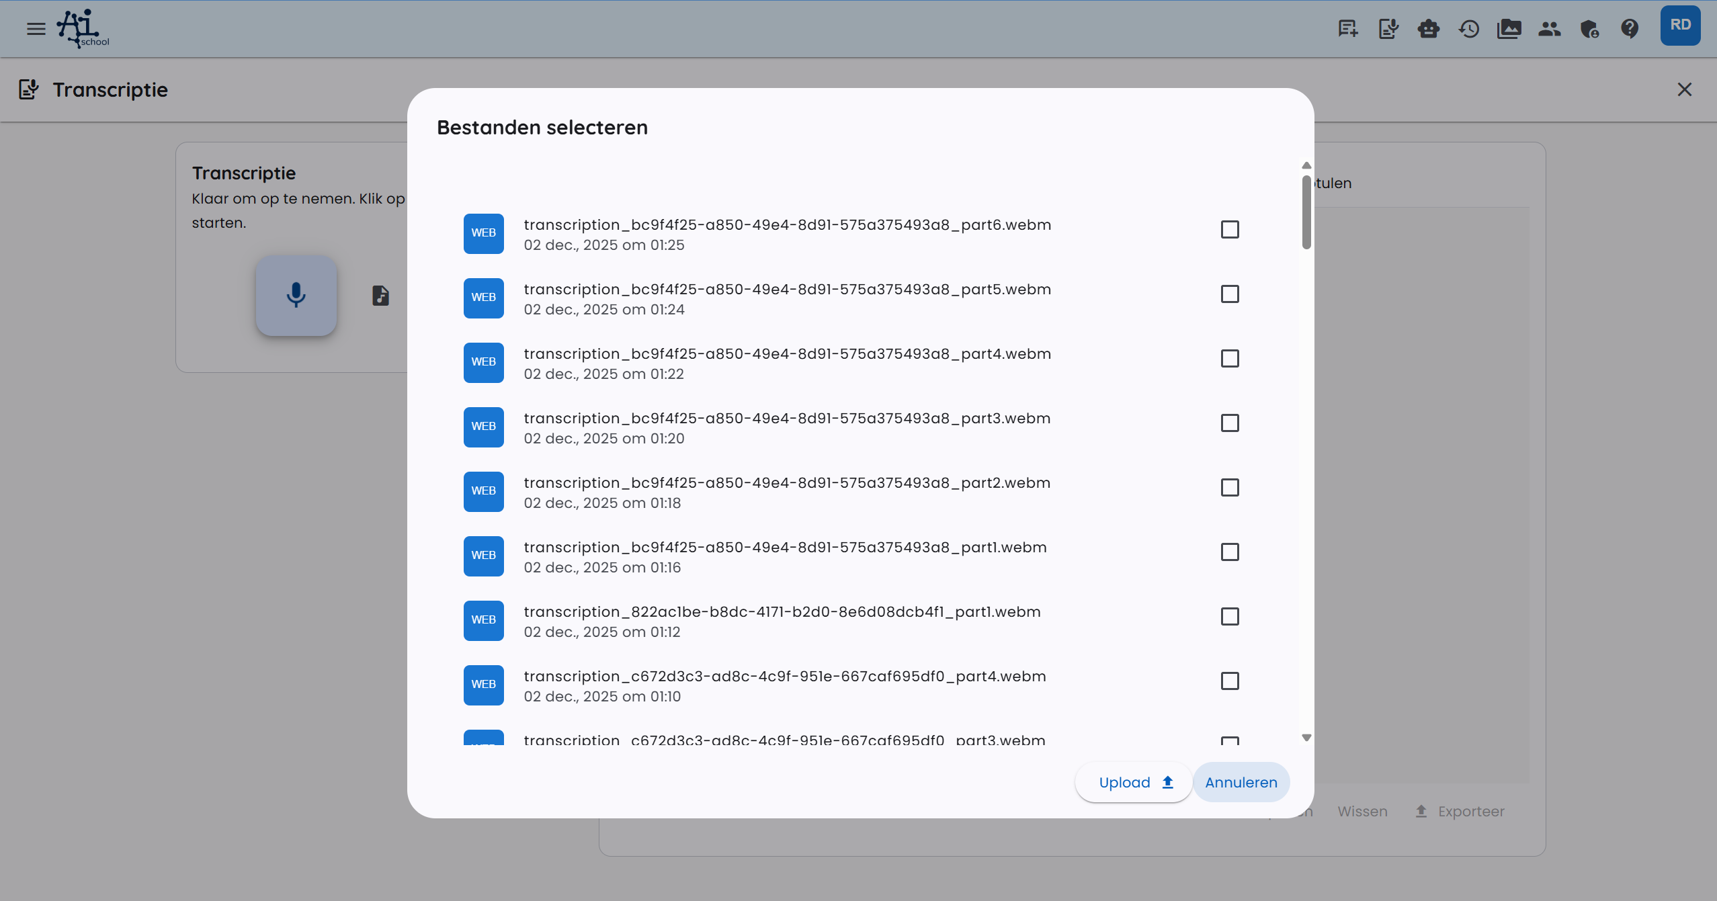
Task: Open the AI assistant robot icon
Action: coord(1428,29)
